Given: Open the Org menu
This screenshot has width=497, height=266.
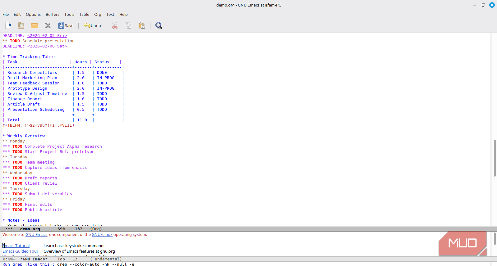Looking at the screenshot, I should pyautogui.click(x=98, y=14).
